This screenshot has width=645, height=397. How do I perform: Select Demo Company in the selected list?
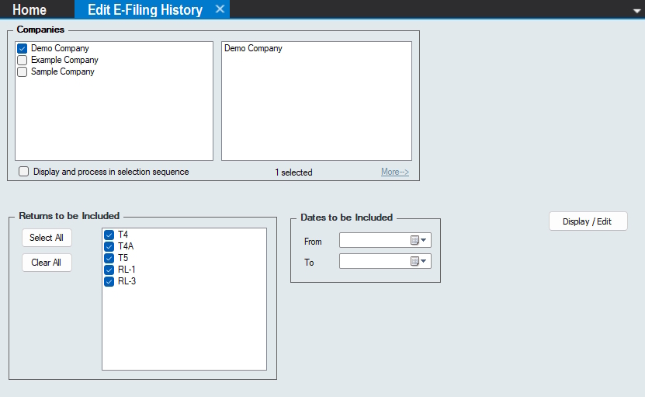(x=253, y=48)
